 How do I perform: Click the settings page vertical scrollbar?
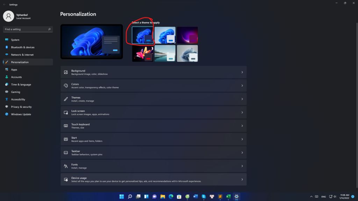coord(357,105)
